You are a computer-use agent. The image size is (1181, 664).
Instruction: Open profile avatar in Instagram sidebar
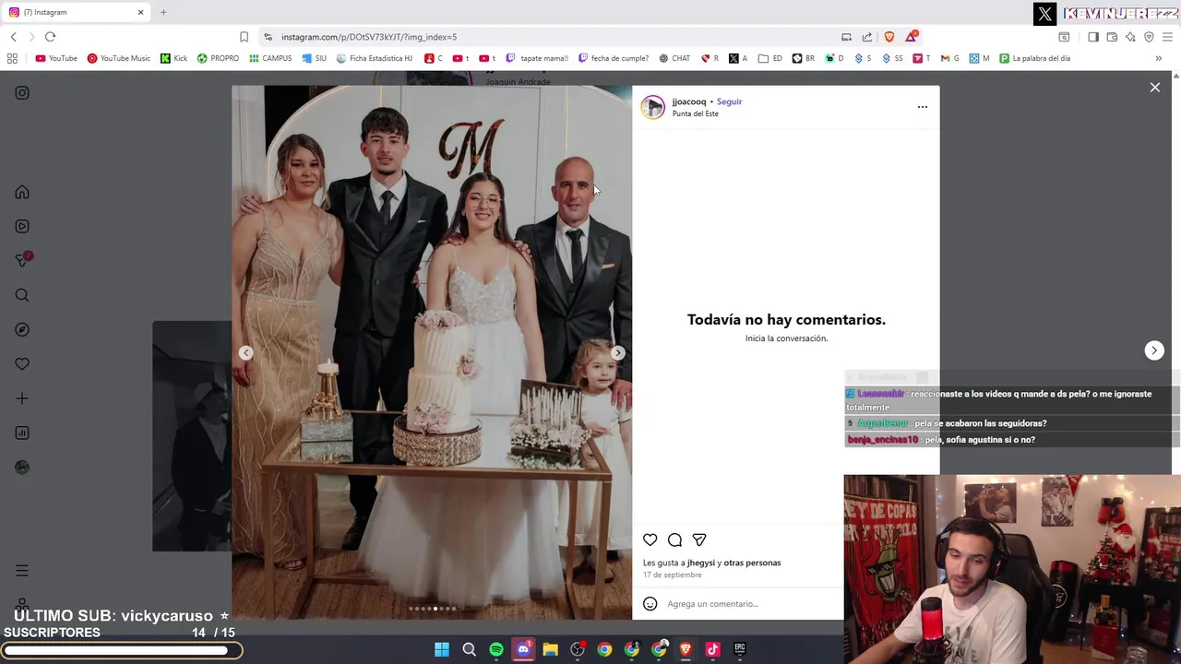tap(22, 467)
